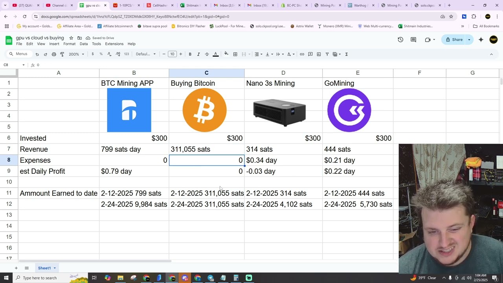Toggle strikethrough formatting

pyautogui.click(x=207, y=54)
